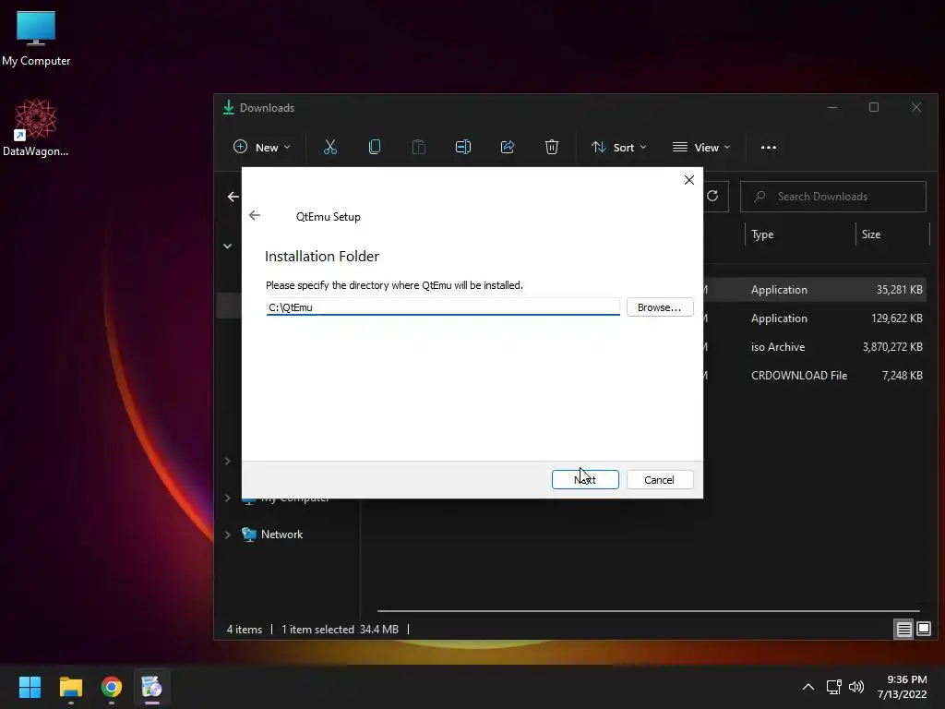The height and width of the screenshot is (709, 945).
Task: Open network status tray icon
Action: 833,687
